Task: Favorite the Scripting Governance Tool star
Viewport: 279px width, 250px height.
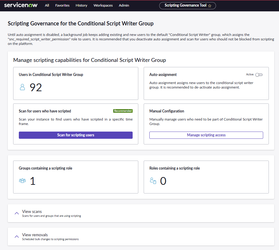Action: click(210, 6)
